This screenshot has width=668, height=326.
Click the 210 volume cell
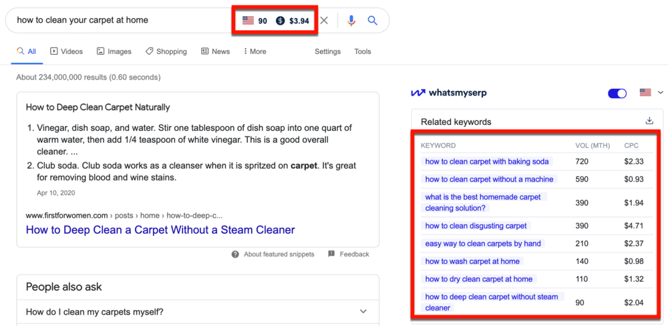point(582,244)
